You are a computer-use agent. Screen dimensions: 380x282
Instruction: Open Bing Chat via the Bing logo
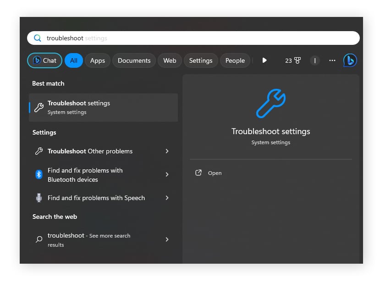[x=350, y=60]
